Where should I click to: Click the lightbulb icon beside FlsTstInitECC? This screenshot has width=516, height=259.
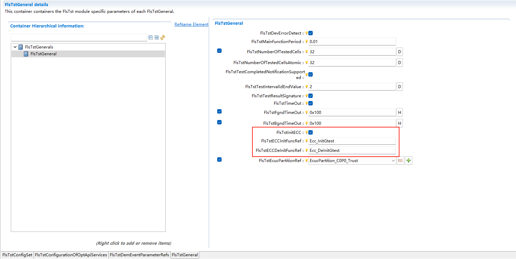(307, 132)
